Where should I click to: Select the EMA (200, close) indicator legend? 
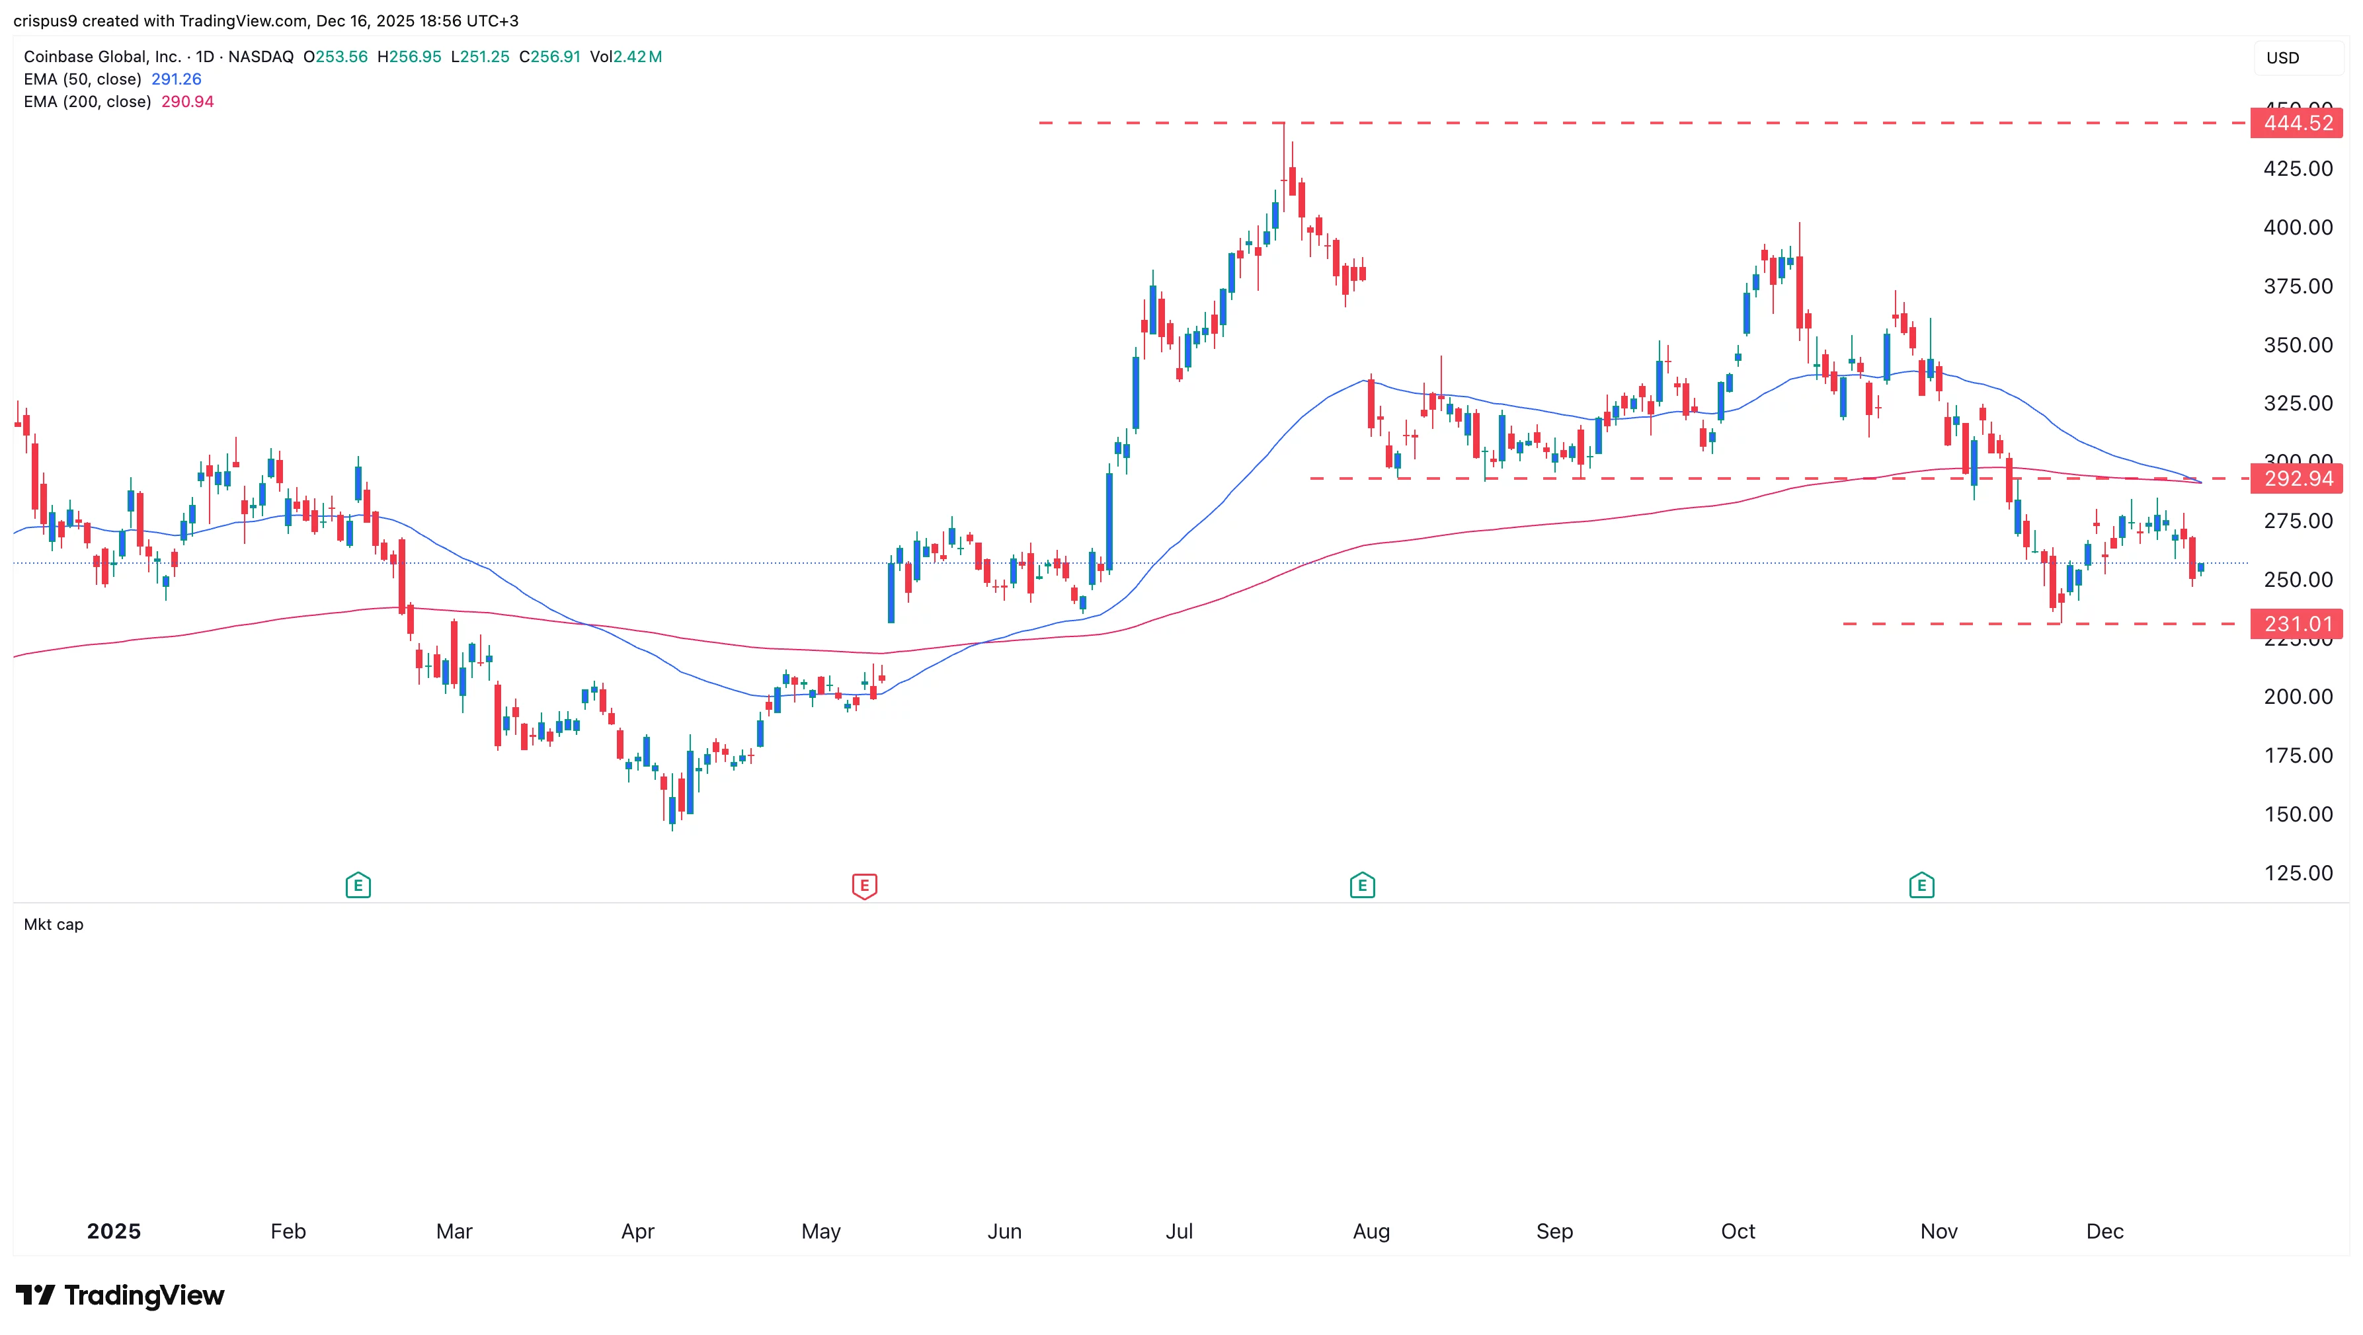click(87, 102)
